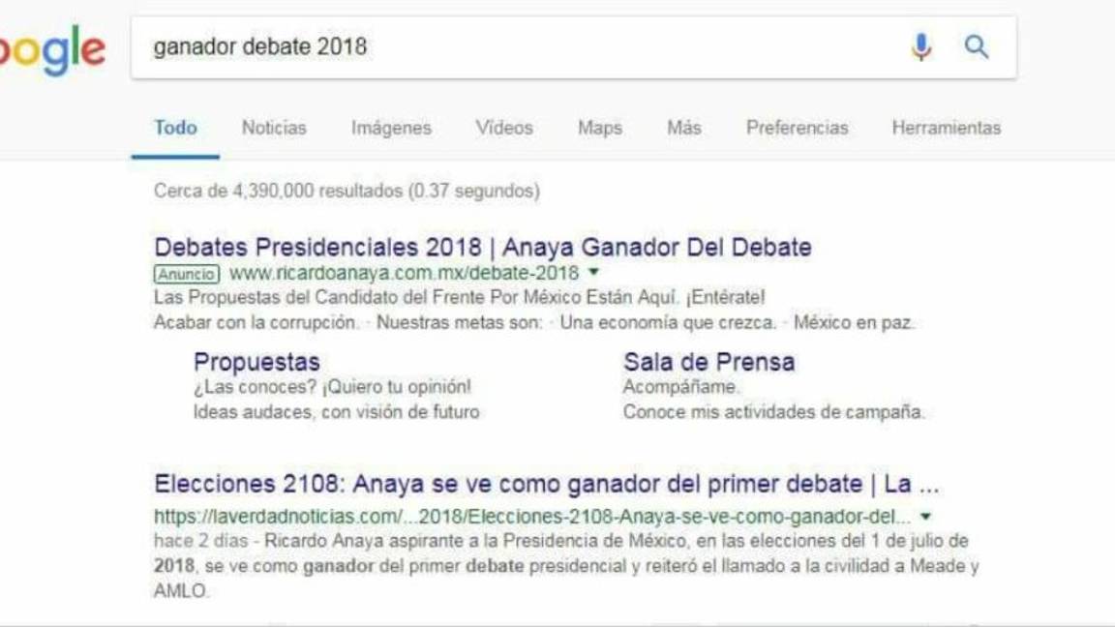1115x627 pixels.
Task: Switch to the Maps tab
Action: (600, 127)
